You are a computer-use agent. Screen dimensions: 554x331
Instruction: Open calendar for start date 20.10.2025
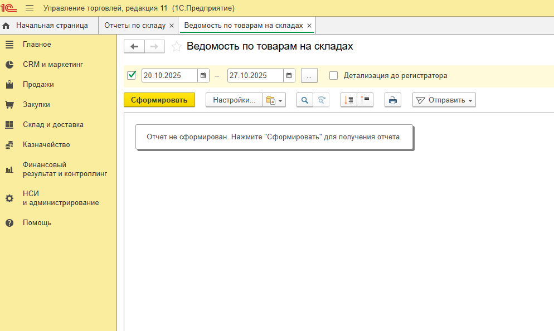coord(203,76)
